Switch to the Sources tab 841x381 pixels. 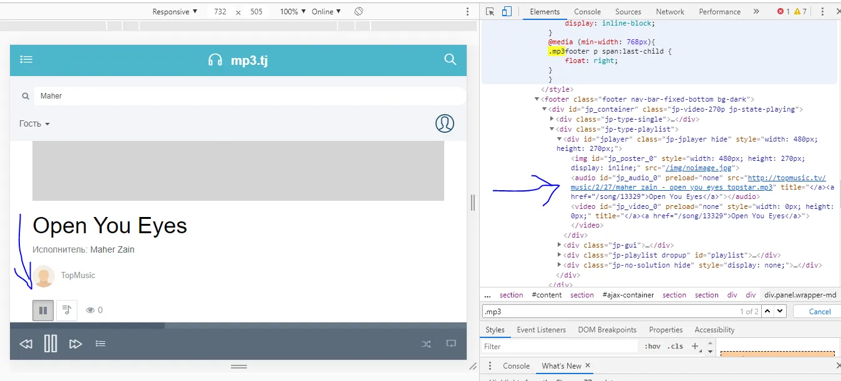click(x=628, y=12)
